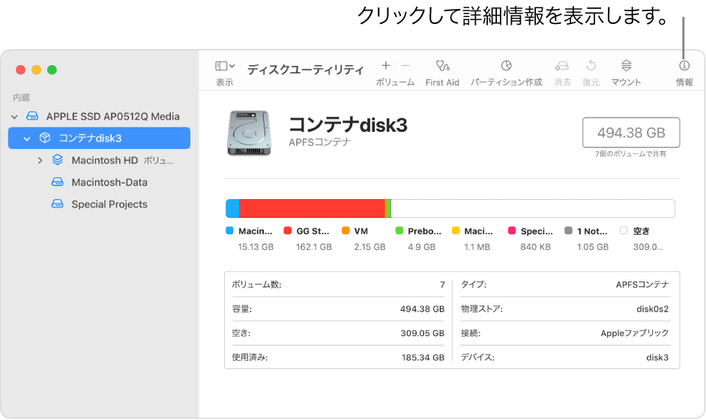The image size is (706, 420).
Task: Click the 15.13 GB legend size
Action: click(x=256, y=247)
